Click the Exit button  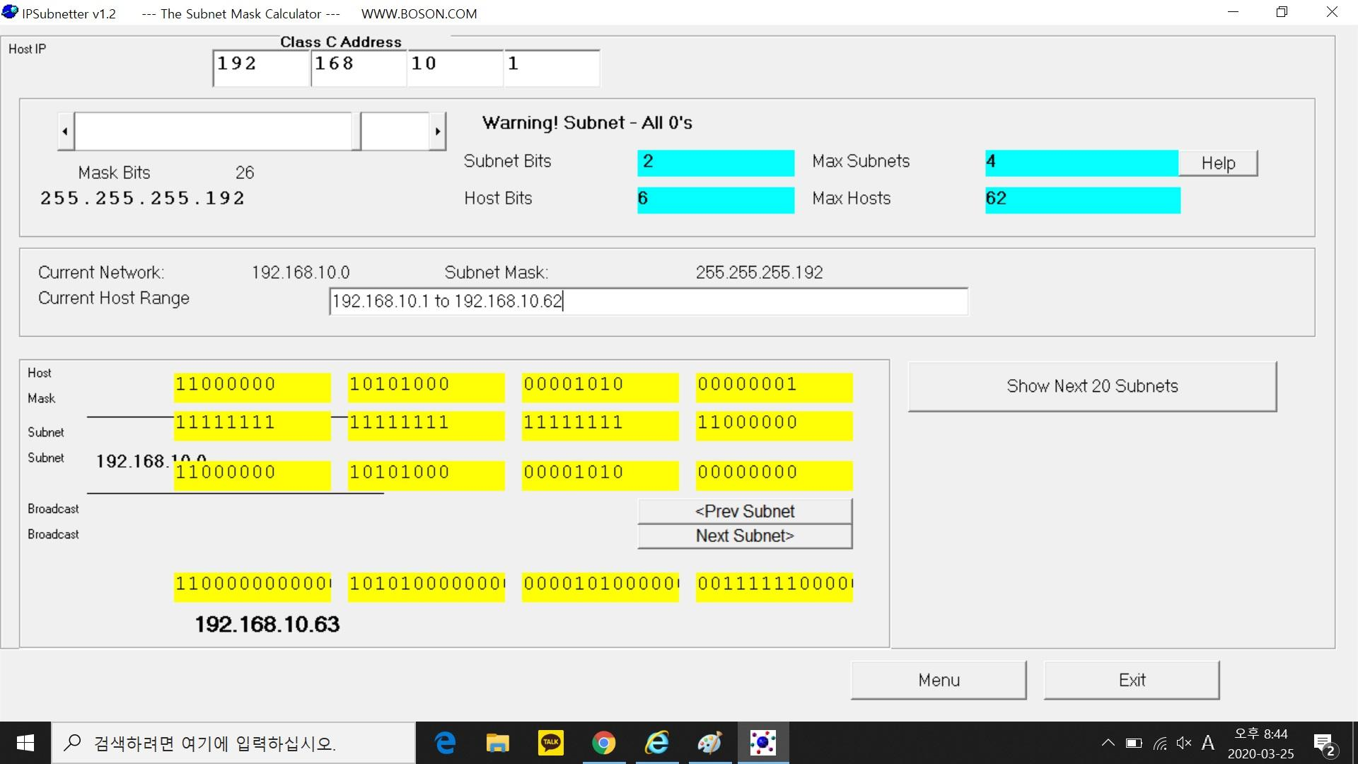1132,681
